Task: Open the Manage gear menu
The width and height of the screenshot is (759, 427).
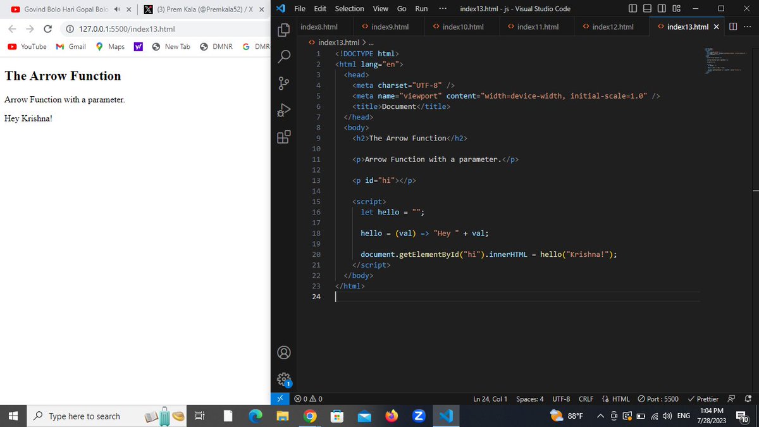Action: (x=284, y=380)
